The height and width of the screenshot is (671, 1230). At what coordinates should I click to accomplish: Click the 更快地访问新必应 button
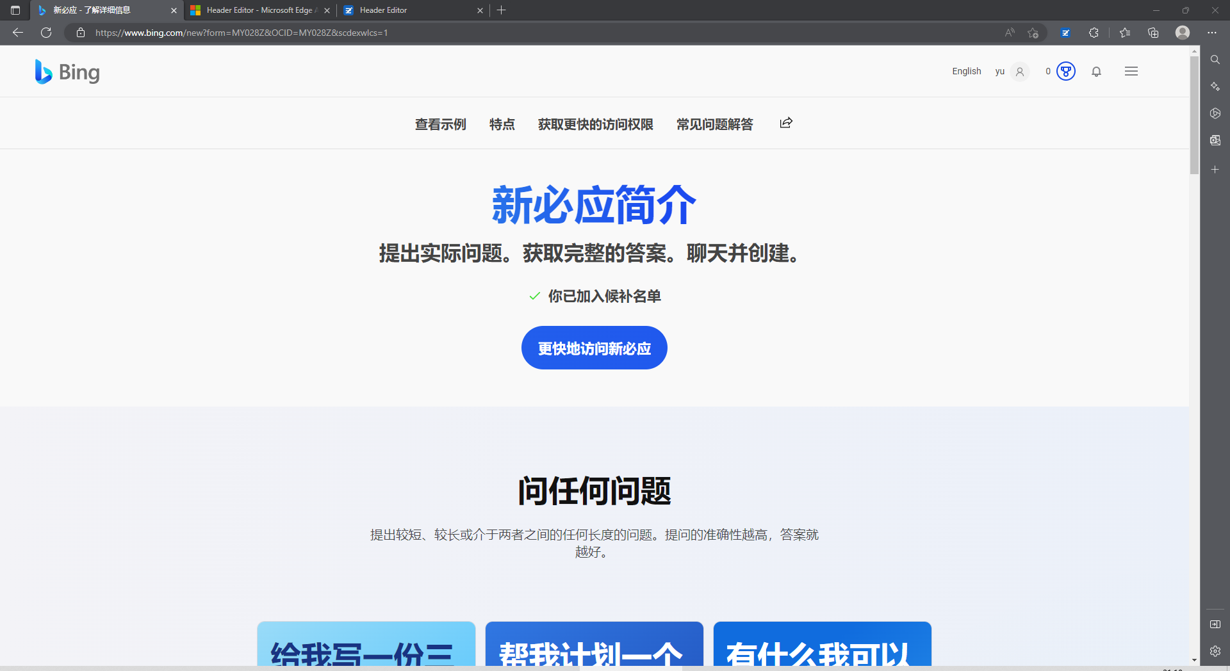tap(594, 348)
